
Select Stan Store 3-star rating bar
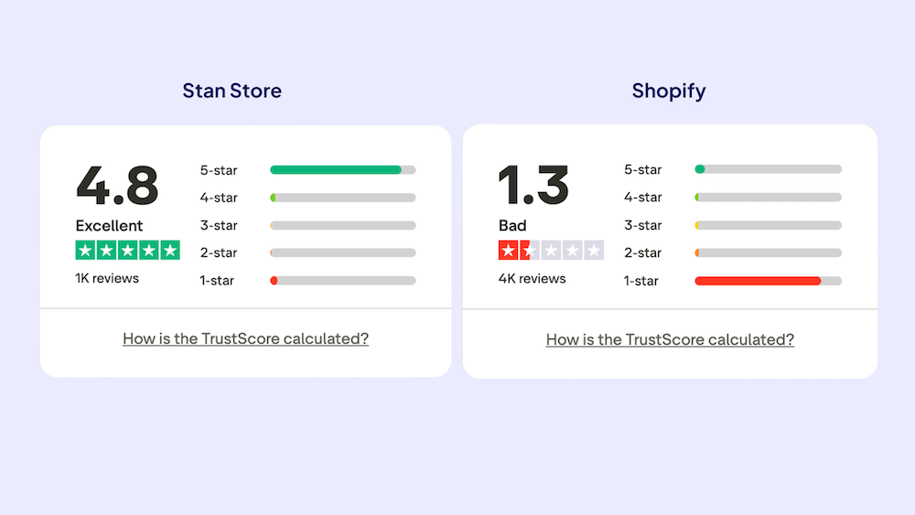342,225
